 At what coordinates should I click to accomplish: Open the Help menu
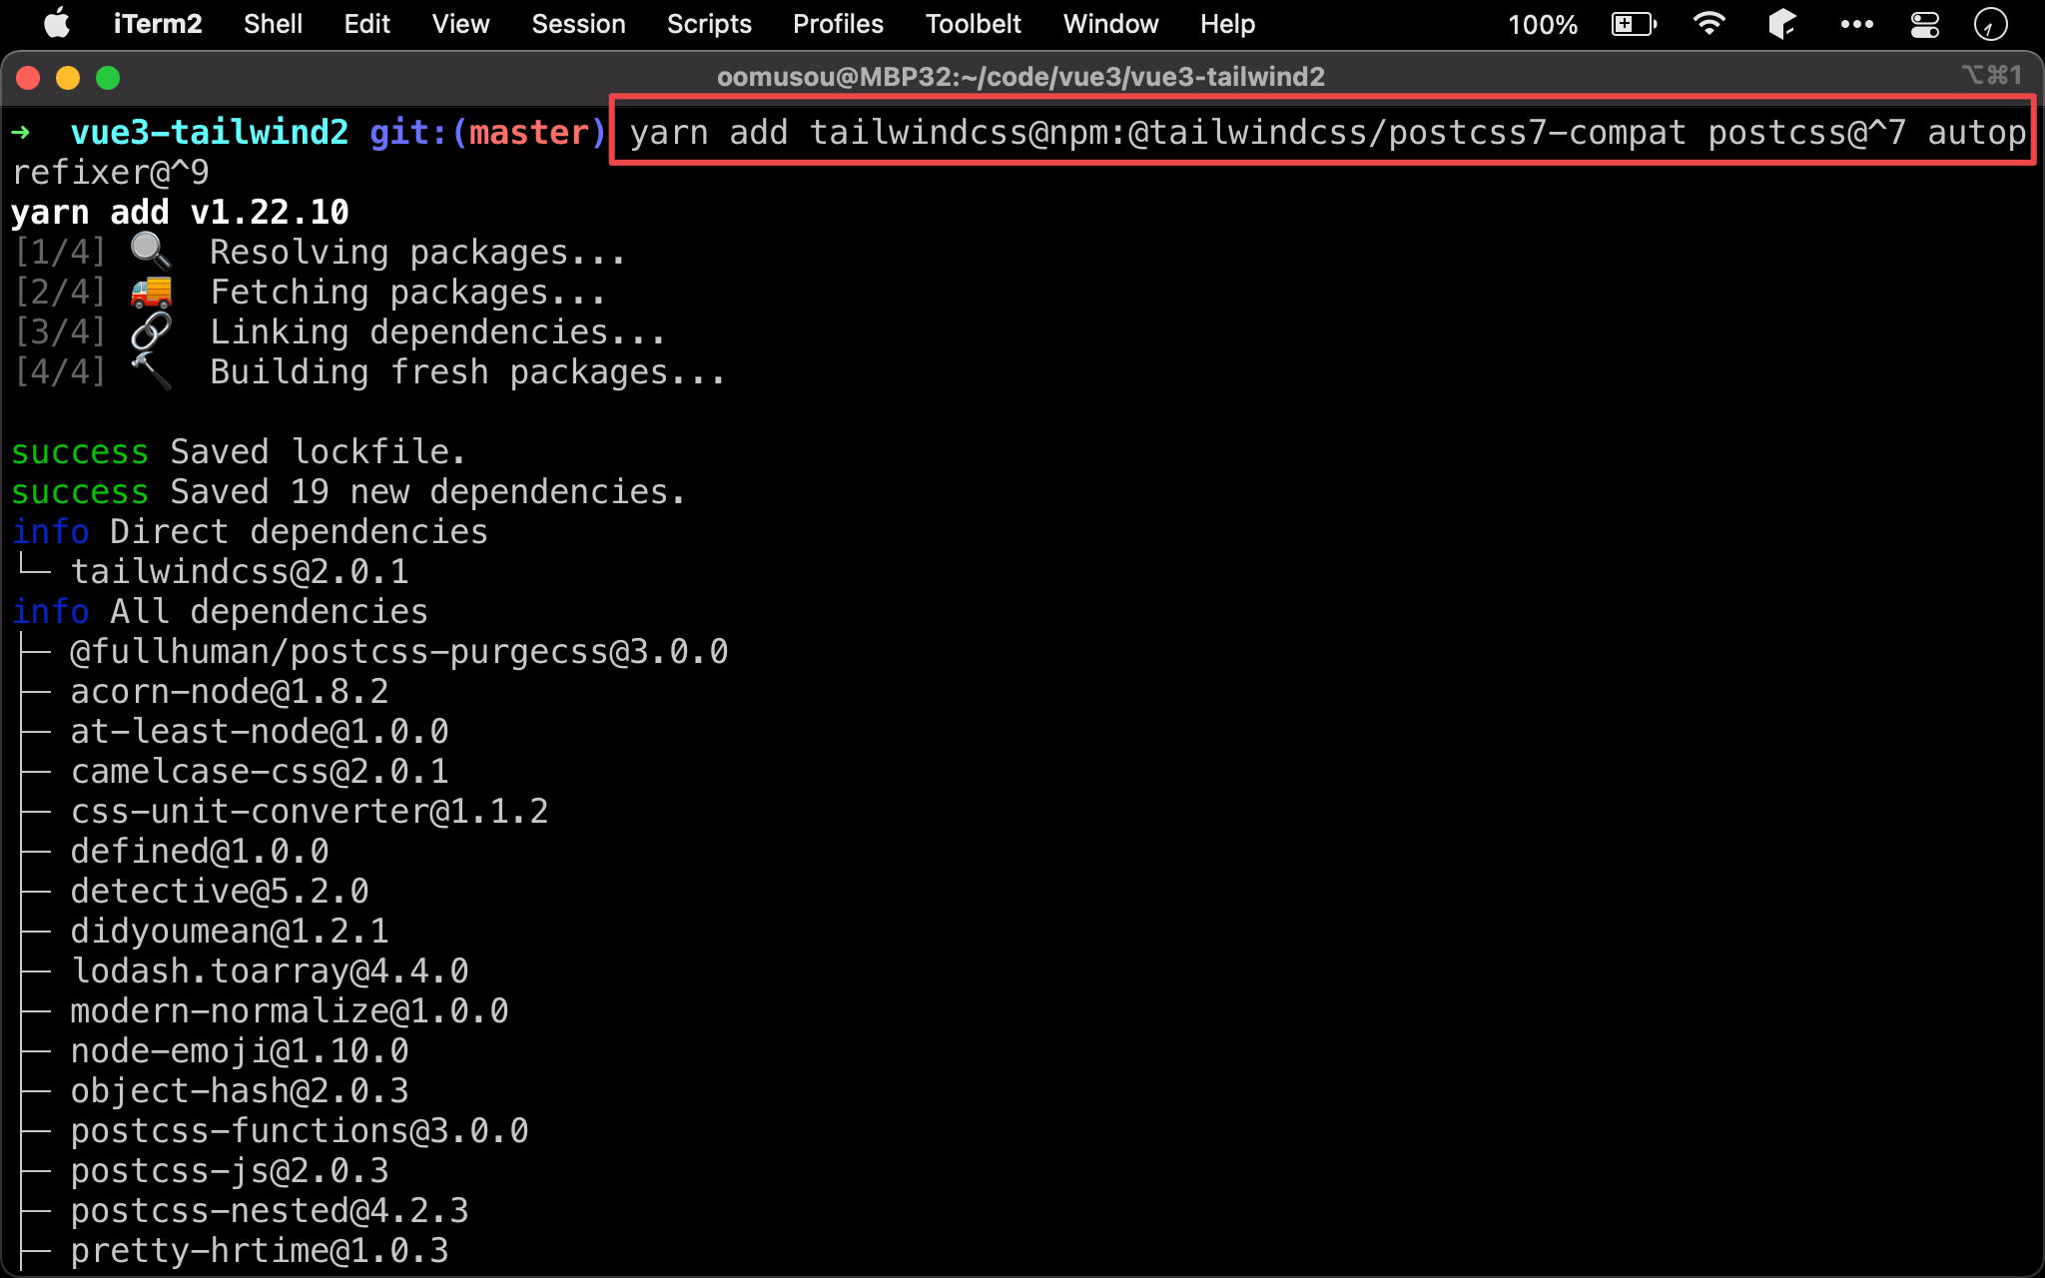(1227, 24)
